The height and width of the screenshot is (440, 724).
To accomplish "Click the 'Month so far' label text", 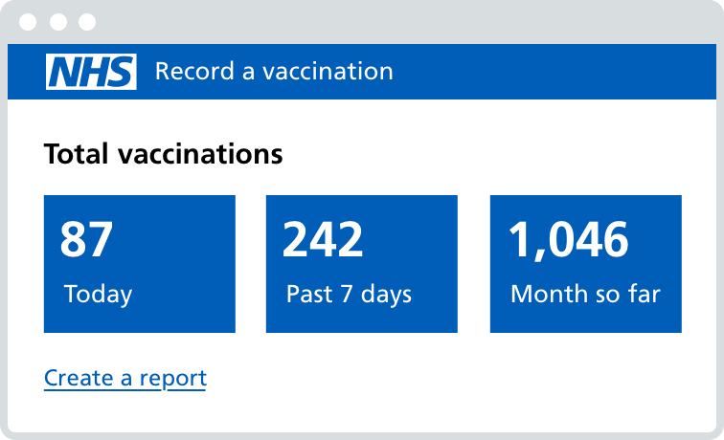I will pyautogui.click(x=585, y=294).
